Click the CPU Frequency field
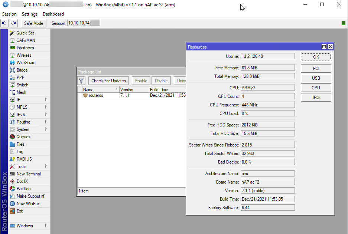348x234 pixels. click(268, 105)
